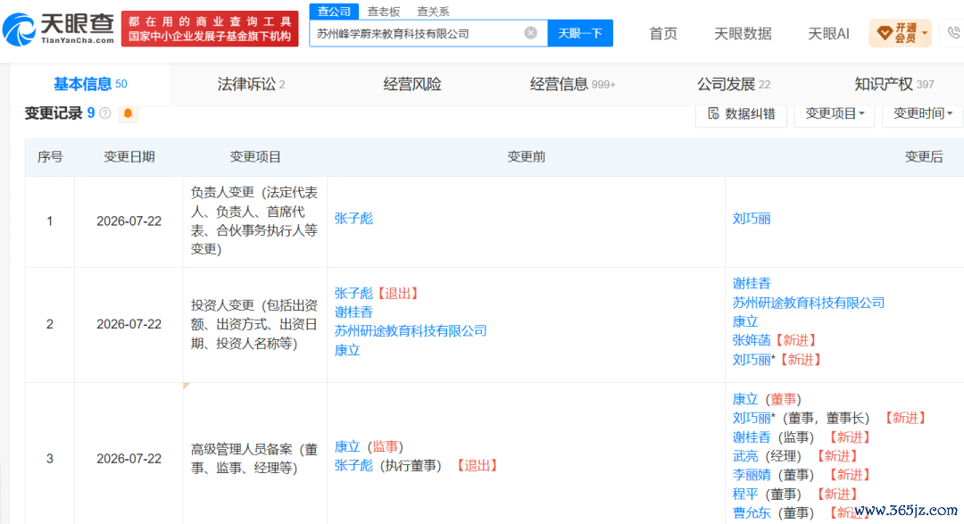Select the 2026-07-22 date in row 3
The height and width of the screenshot is (524, 964).
pyautogui.click(x=129, y=459)
